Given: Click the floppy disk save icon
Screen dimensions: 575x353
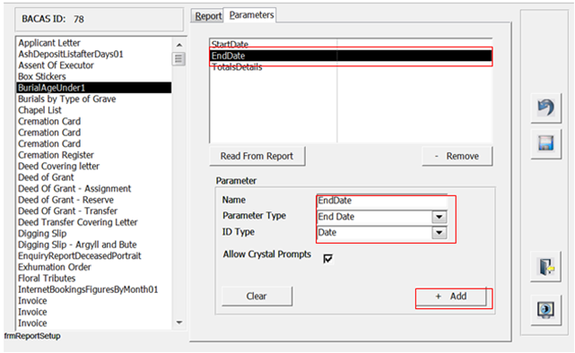Looking at the screenshot, I should pyautogui.click(x=545, y=143).
